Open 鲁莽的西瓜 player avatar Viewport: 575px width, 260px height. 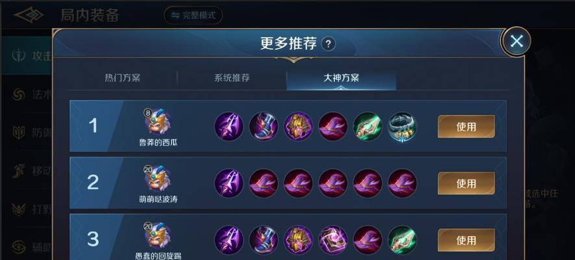point(158,122)
